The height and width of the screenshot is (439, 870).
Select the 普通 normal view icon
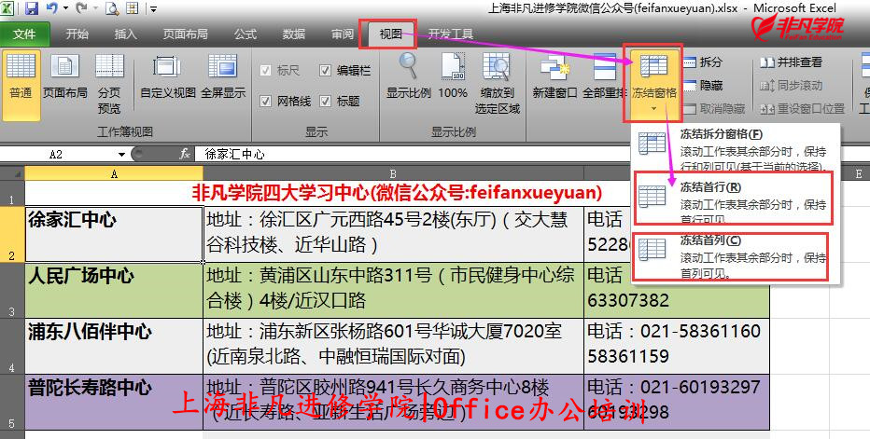21,85
